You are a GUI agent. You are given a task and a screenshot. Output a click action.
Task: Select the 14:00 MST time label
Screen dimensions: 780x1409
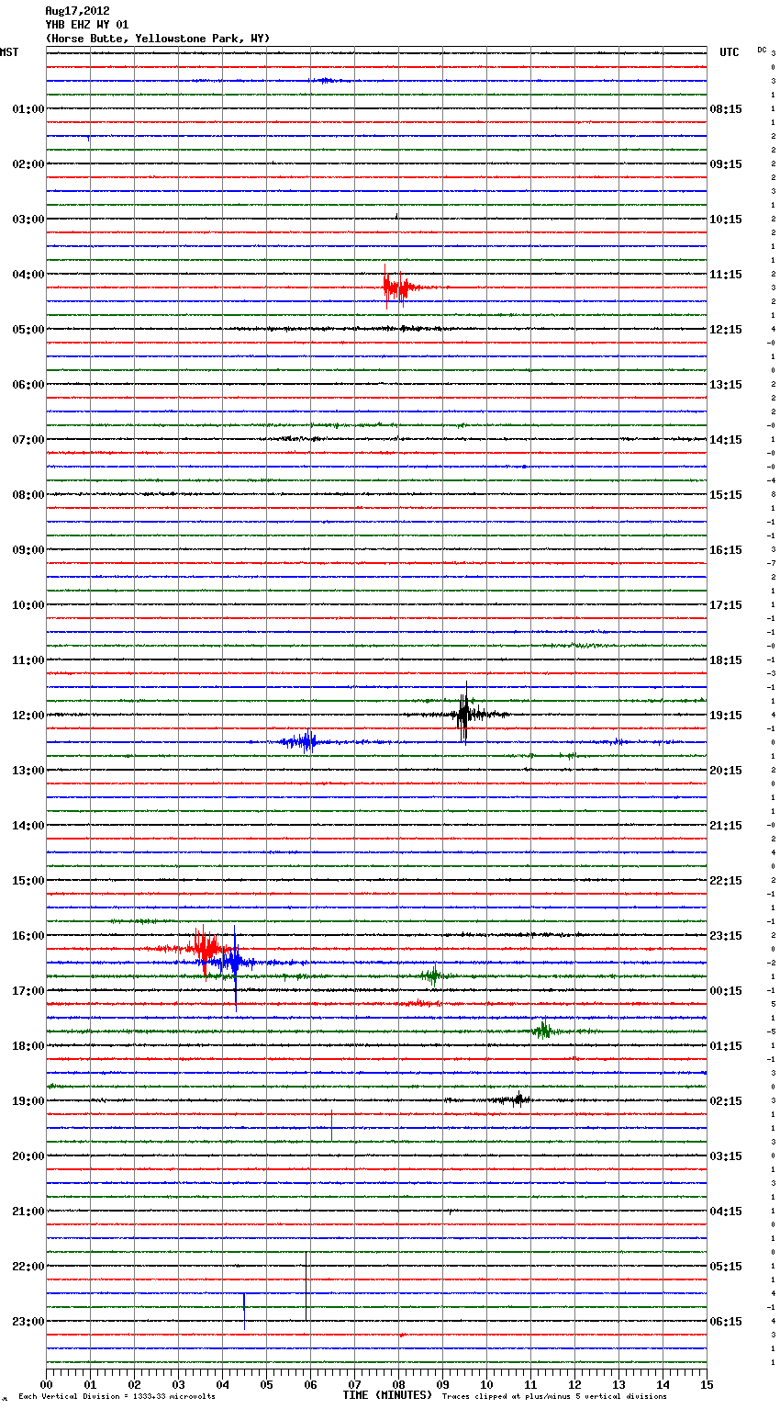pyautogui.click(x=28, y=826)
